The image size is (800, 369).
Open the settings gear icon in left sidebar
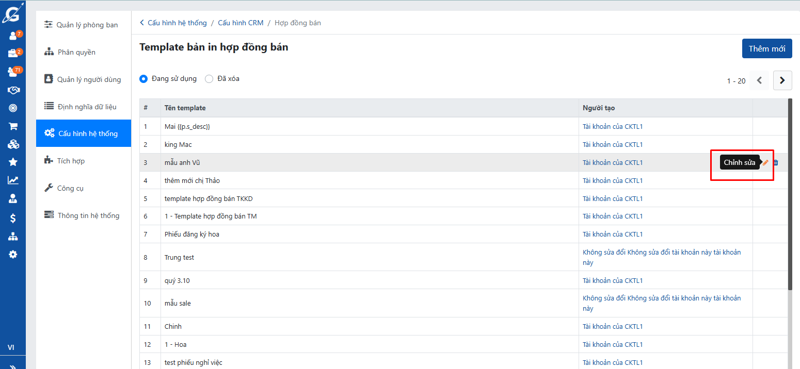pos(13,254)
